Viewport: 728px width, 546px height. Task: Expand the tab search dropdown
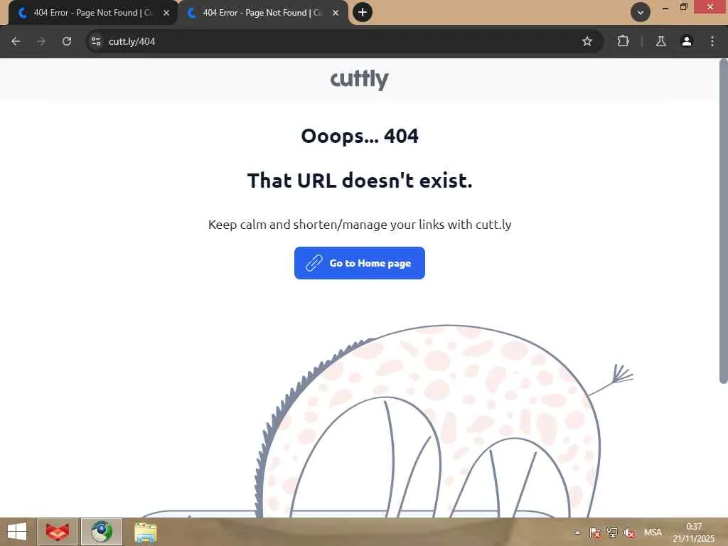pyautogui.click(x=641, y=13)
